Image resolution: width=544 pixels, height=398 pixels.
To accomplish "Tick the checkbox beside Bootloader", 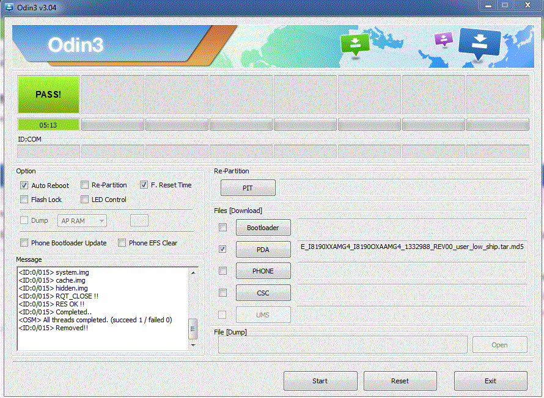I will (222, 228).
